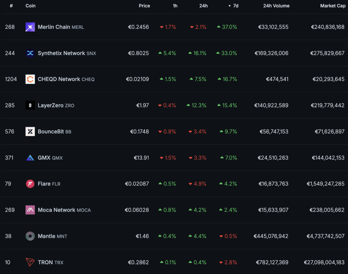Screen dimensions: 348x274
Task: Select Synthetix Network's price €0.8025
Action: (x=139, y=53)
